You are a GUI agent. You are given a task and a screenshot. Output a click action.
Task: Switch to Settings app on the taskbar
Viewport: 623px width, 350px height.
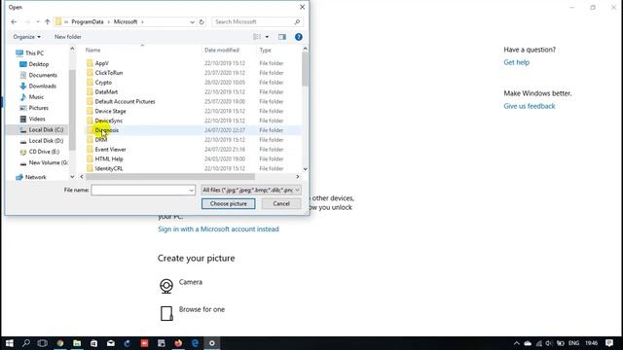212,343
